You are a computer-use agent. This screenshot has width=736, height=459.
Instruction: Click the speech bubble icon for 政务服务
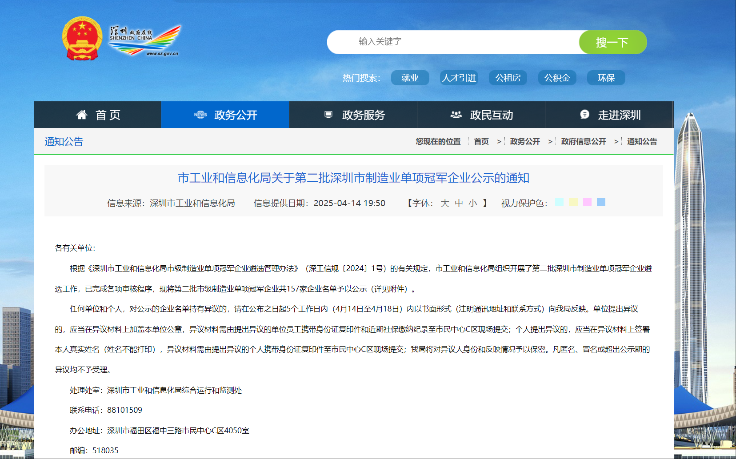click(x=328, y=114)
